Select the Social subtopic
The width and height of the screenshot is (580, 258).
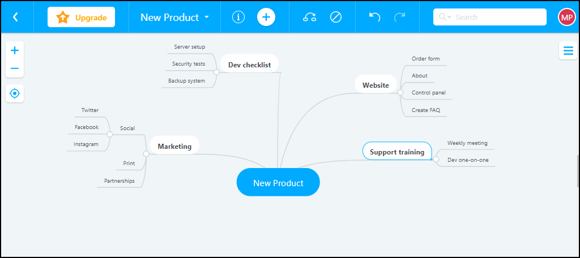[x=127, y=128]
